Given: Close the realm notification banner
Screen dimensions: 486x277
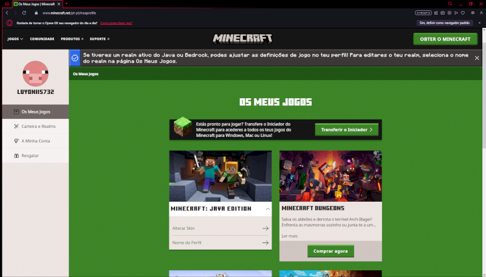Looking at the screenshot, I should 477,58.
